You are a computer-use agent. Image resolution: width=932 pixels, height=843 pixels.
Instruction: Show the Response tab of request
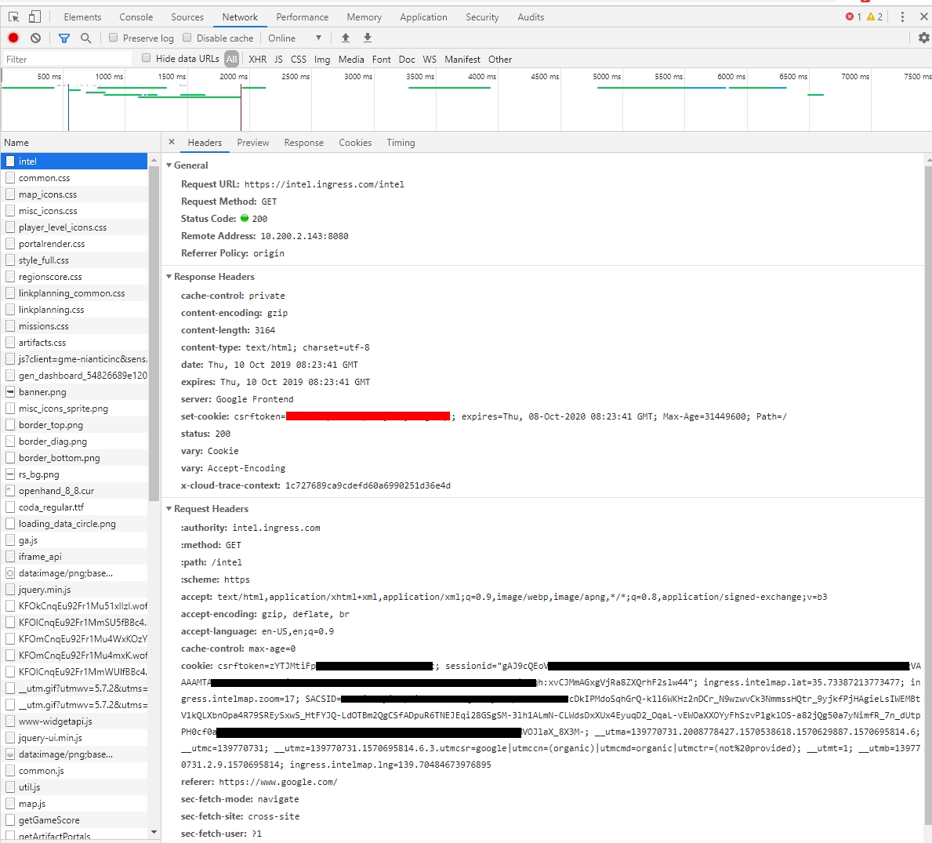(x=303, y=143)
